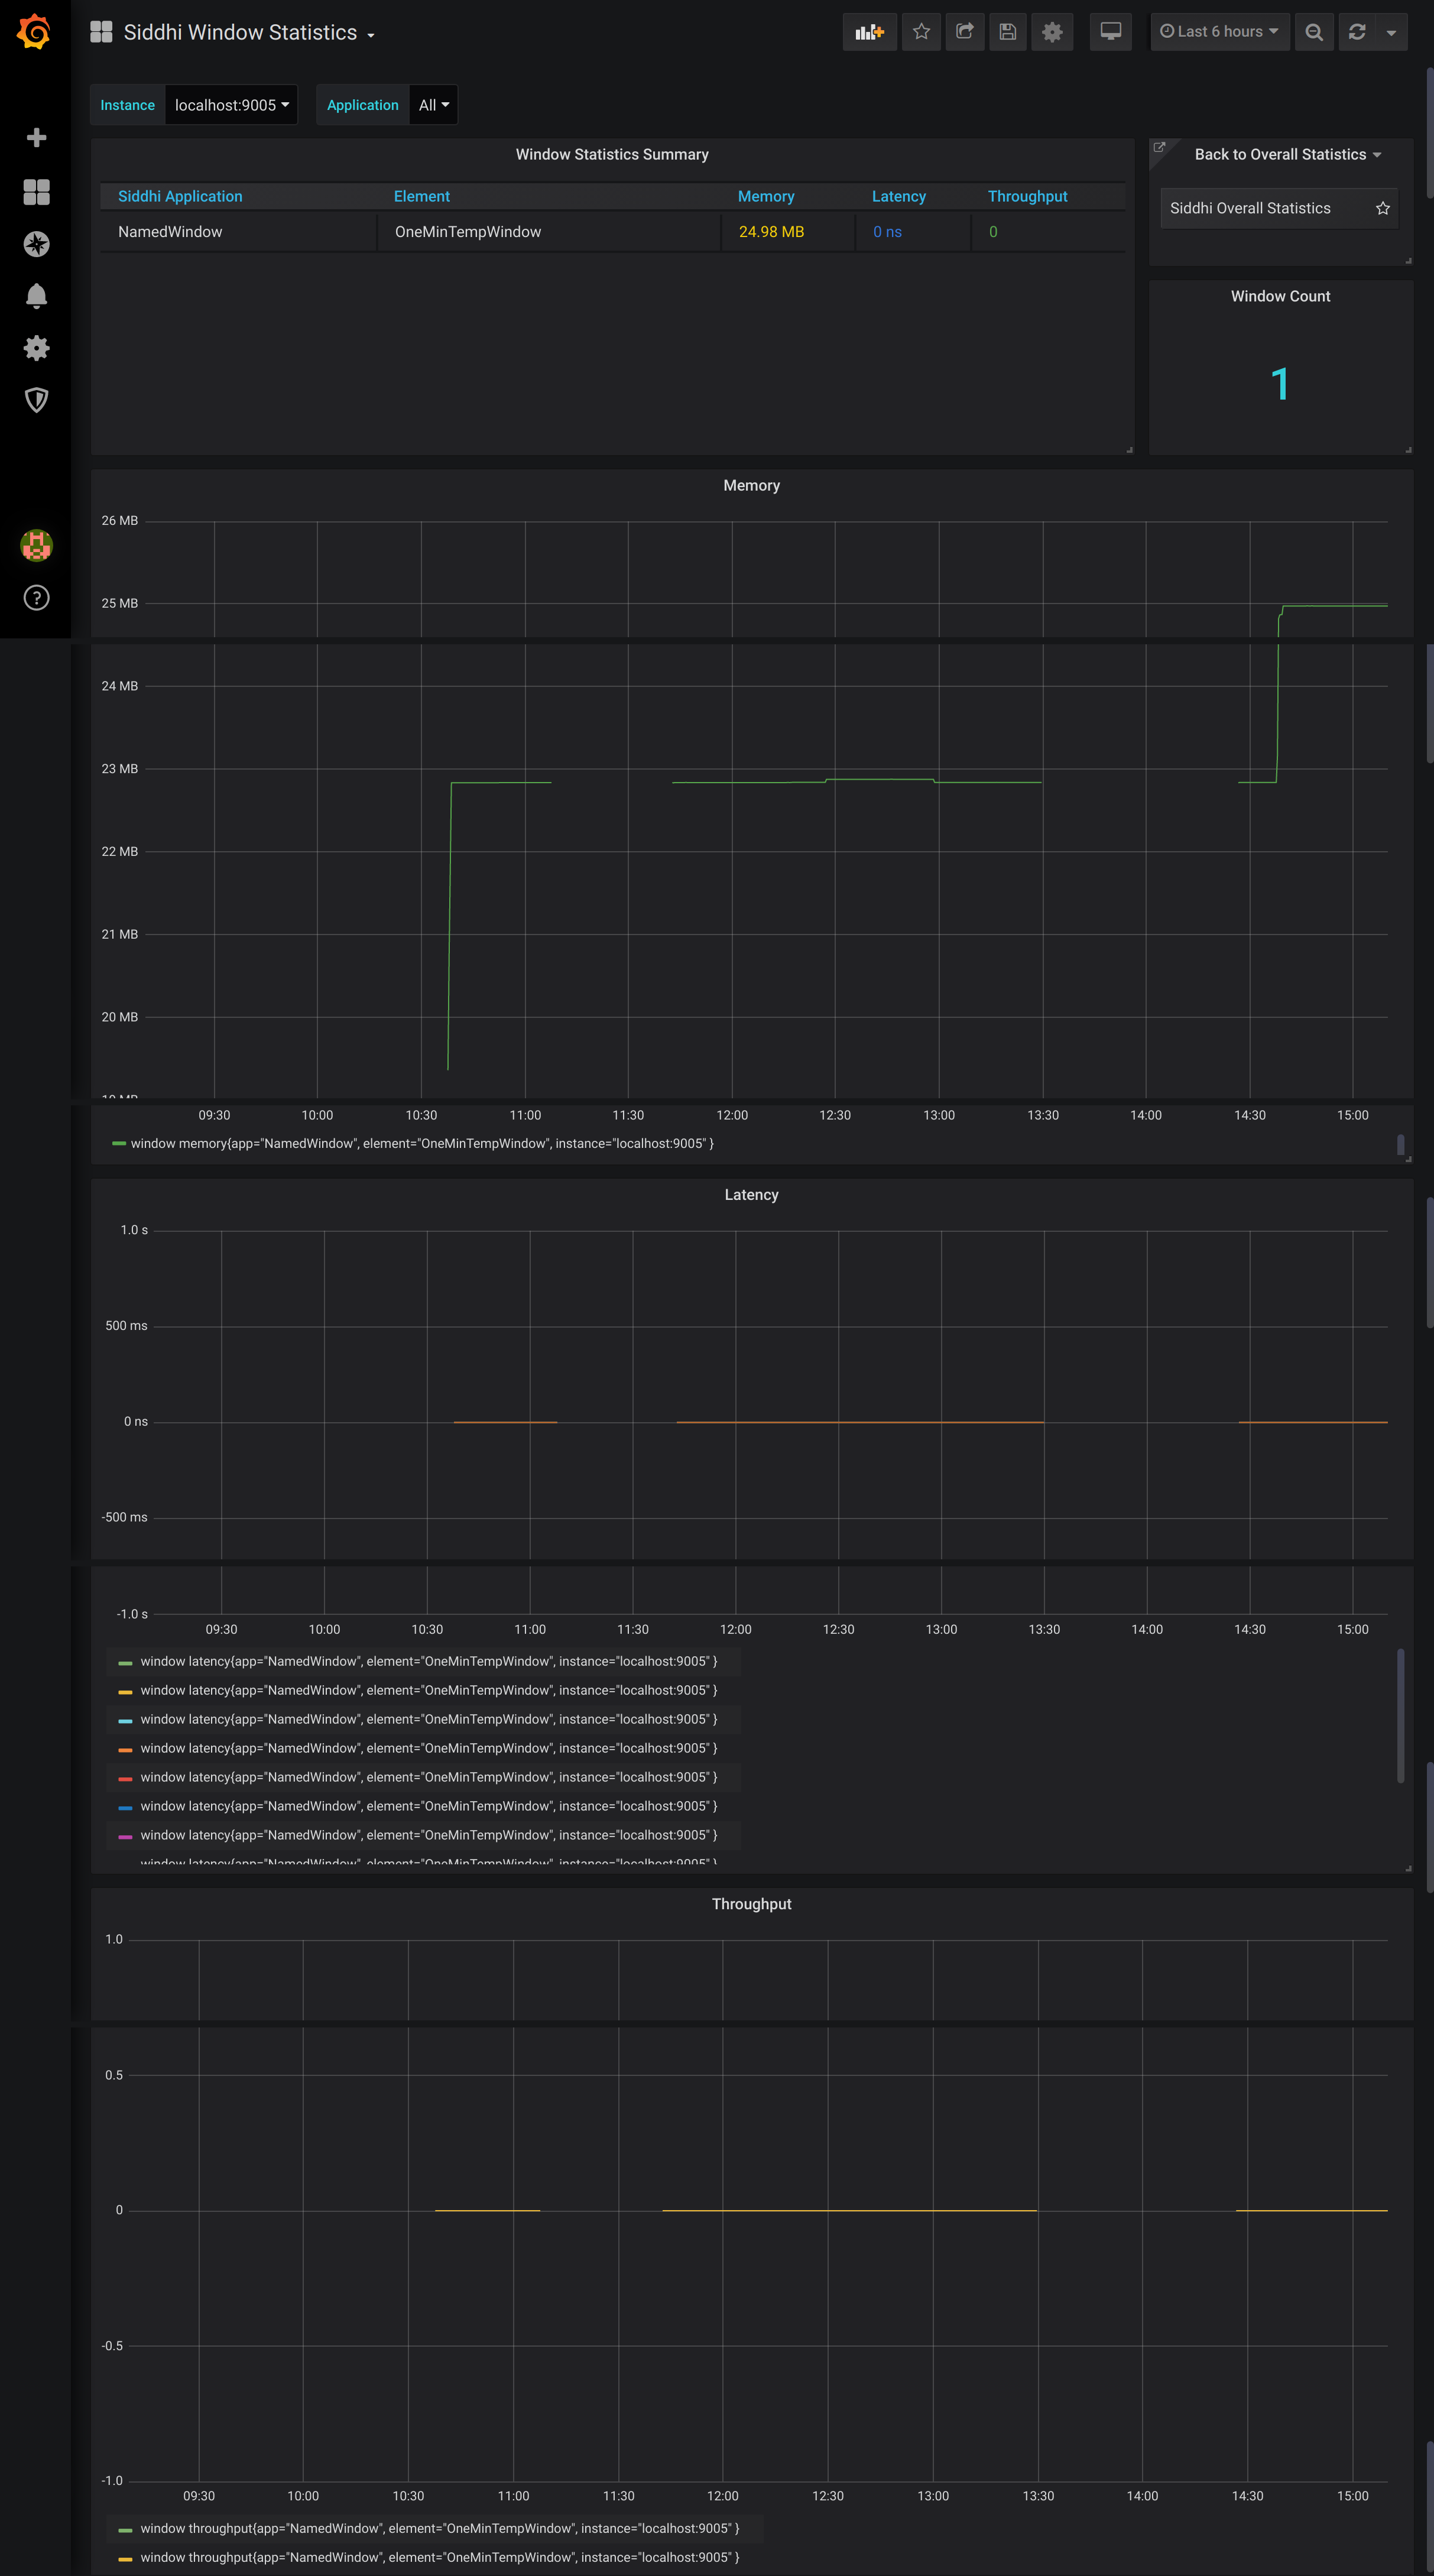Open the Server Admin shield icon
The width and height of the screenshot is (1434, 2576).
pyautogui.click(x=36, y=400)
